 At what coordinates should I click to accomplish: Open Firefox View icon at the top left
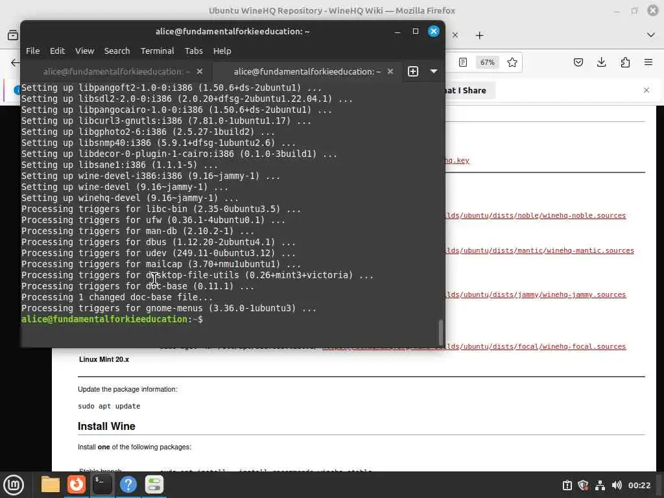coord(13,35)
